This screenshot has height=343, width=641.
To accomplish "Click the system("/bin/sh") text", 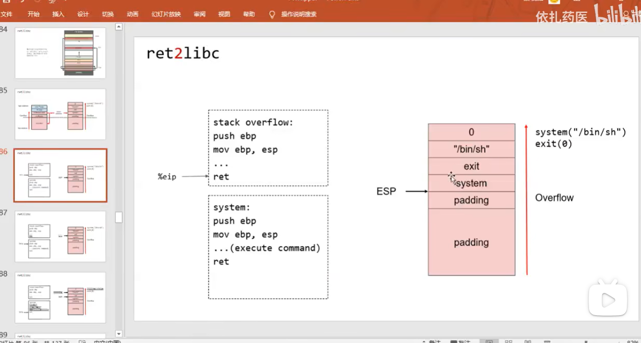I will (581, 132).
